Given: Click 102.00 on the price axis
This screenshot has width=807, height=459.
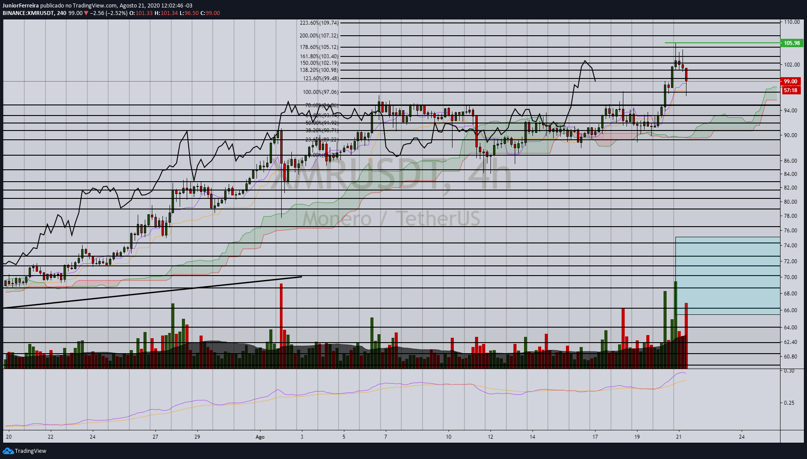Looking at the screenshot, I should click(792, 65).
